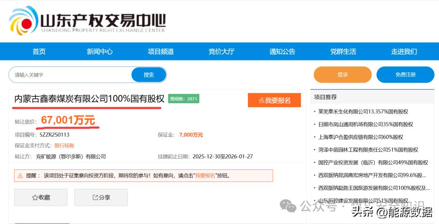Click the 项目推荐 panel heading
The width and height of the screenshot is (439, 224).
325,97
